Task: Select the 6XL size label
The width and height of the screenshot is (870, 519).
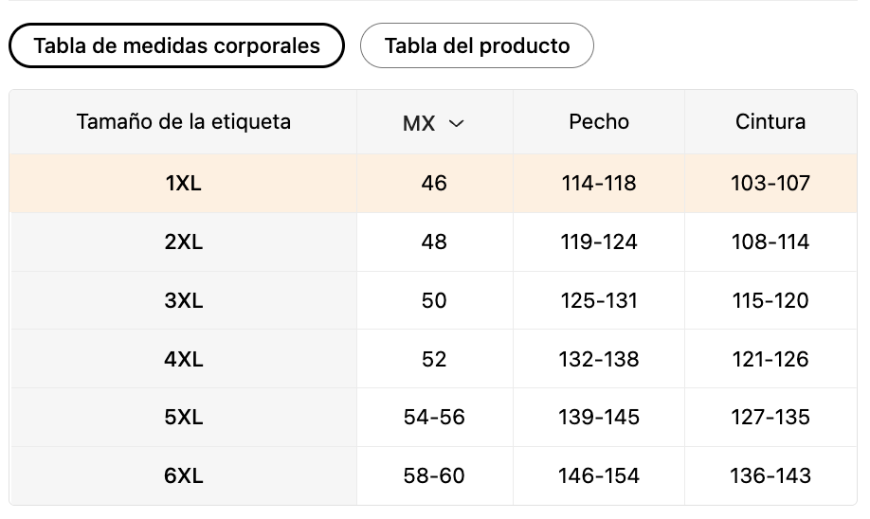Action: tap(183, 475)
